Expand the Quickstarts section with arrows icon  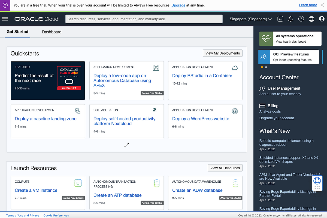click(x=126, y=145)
